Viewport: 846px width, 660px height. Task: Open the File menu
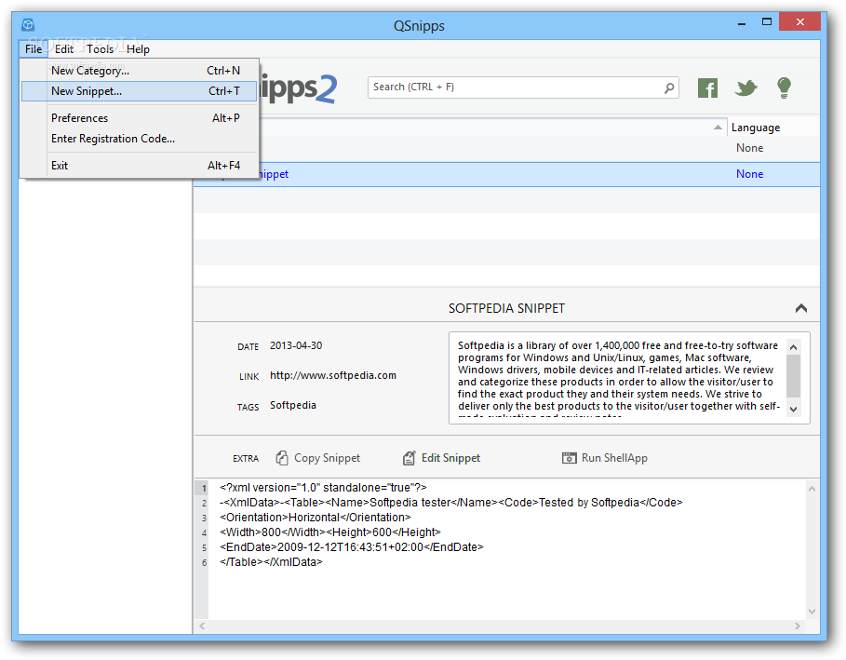point(34,49)
